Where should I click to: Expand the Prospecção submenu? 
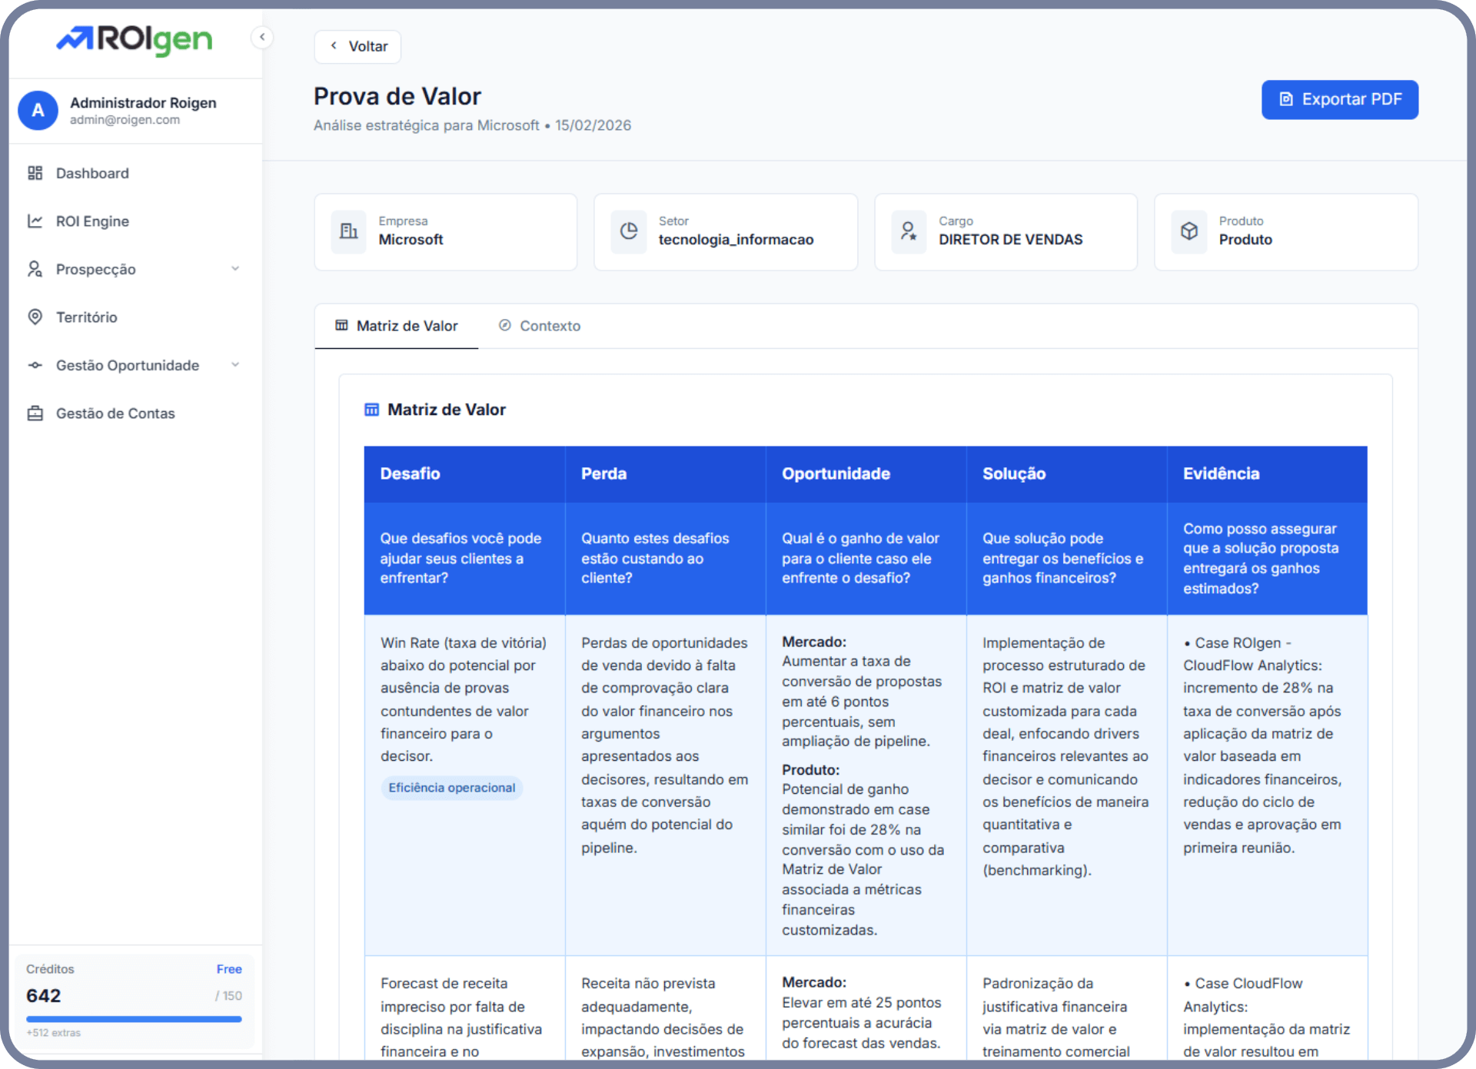235,269
